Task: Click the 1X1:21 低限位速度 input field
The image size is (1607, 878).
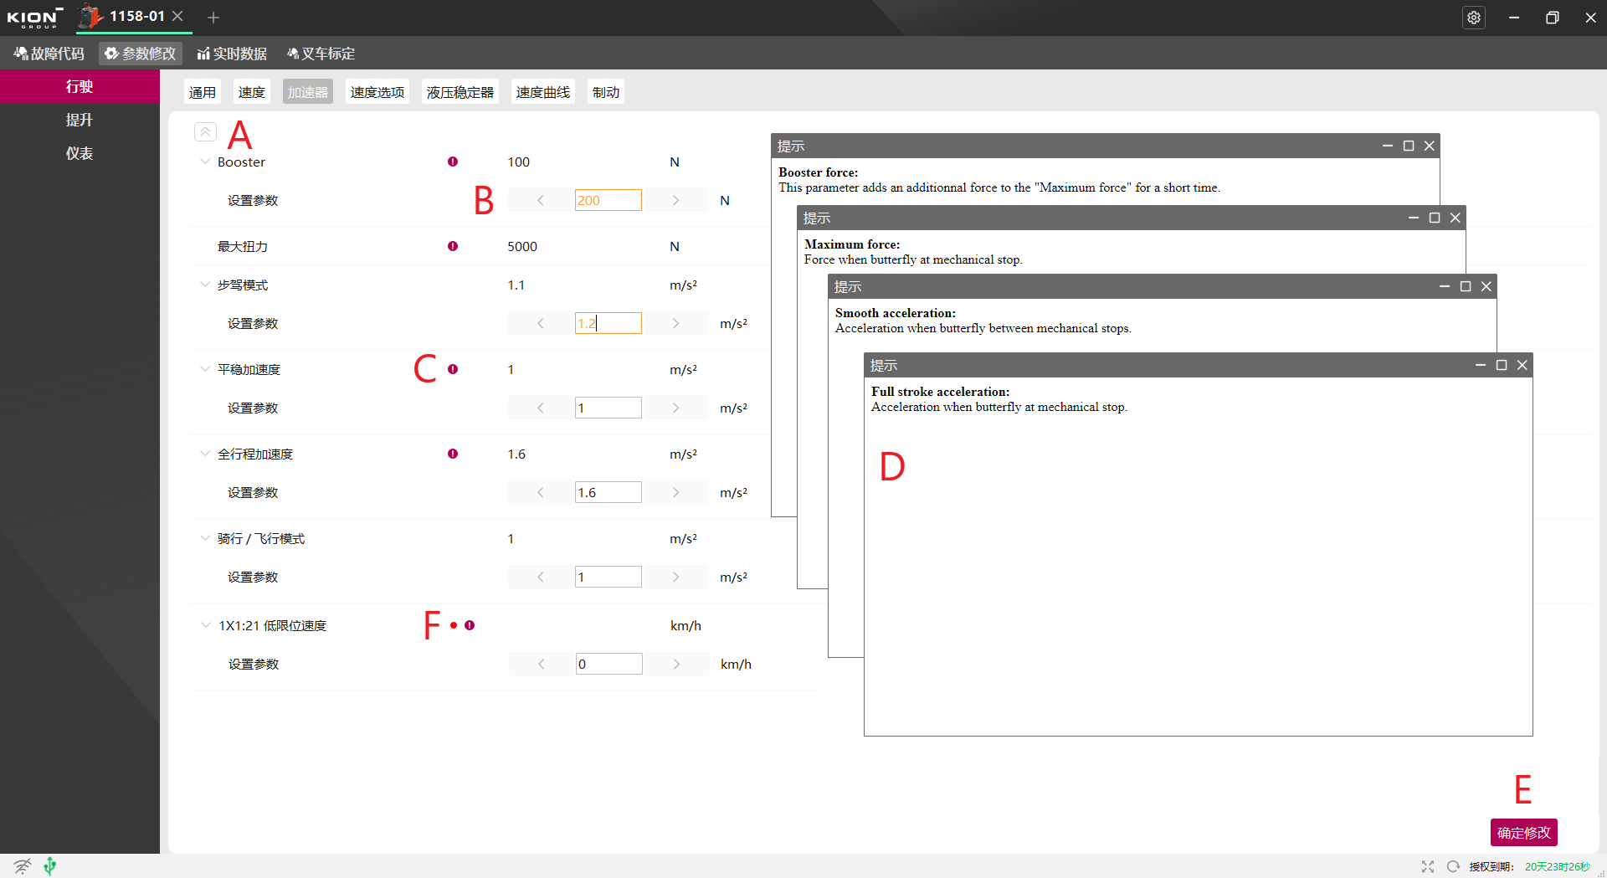Action: (x=608, y=664)
